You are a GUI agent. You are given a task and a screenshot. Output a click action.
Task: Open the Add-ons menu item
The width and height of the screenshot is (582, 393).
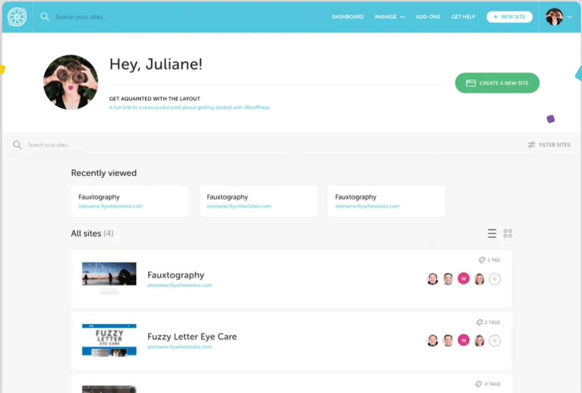[x=428, y=17]
